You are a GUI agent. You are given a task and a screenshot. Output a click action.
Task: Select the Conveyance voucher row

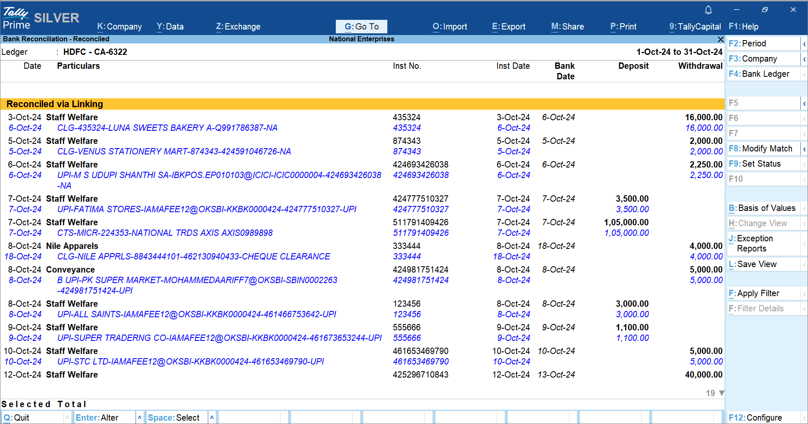pyautogui.click(x=362, y=270)
